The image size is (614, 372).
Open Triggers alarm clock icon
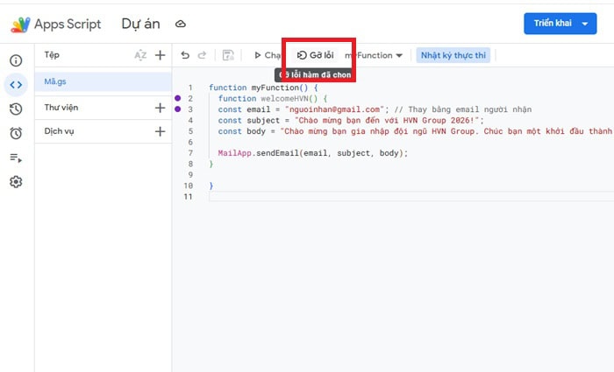click(16, 133)
